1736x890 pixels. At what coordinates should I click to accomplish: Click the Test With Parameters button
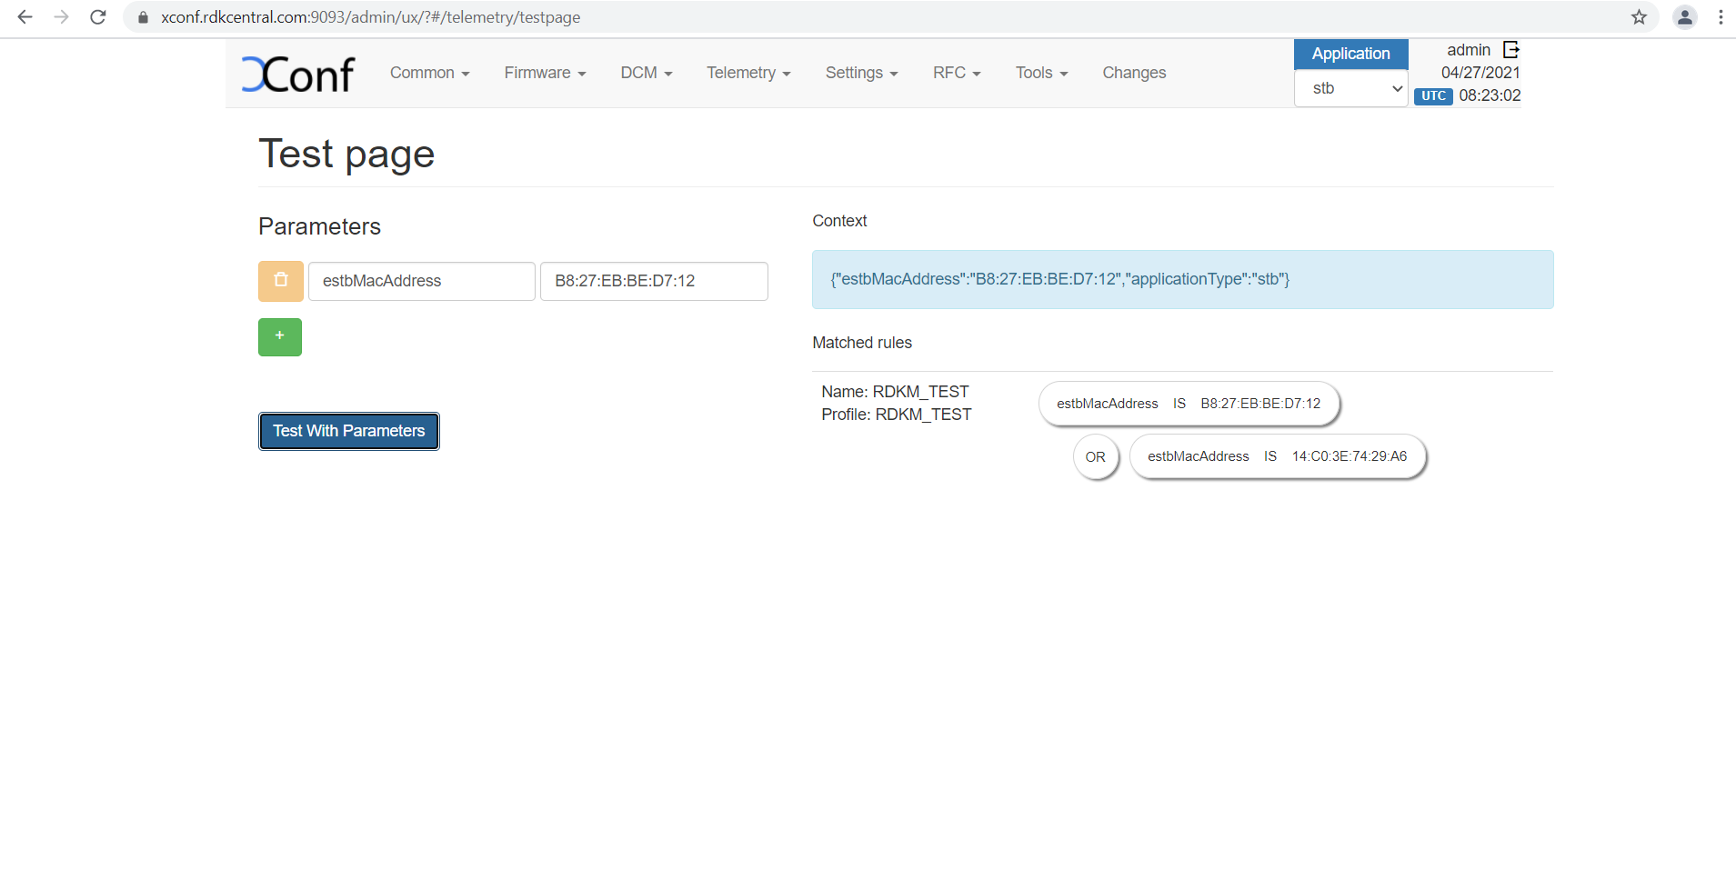[x=349, y=431]
